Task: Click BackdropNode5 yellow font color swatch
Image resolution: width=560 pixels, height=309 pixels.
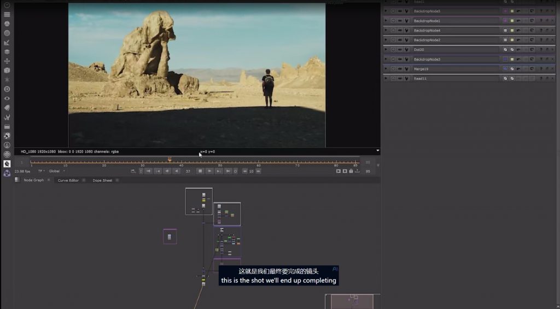Action: pyautogui.click(x=512, y=11)
